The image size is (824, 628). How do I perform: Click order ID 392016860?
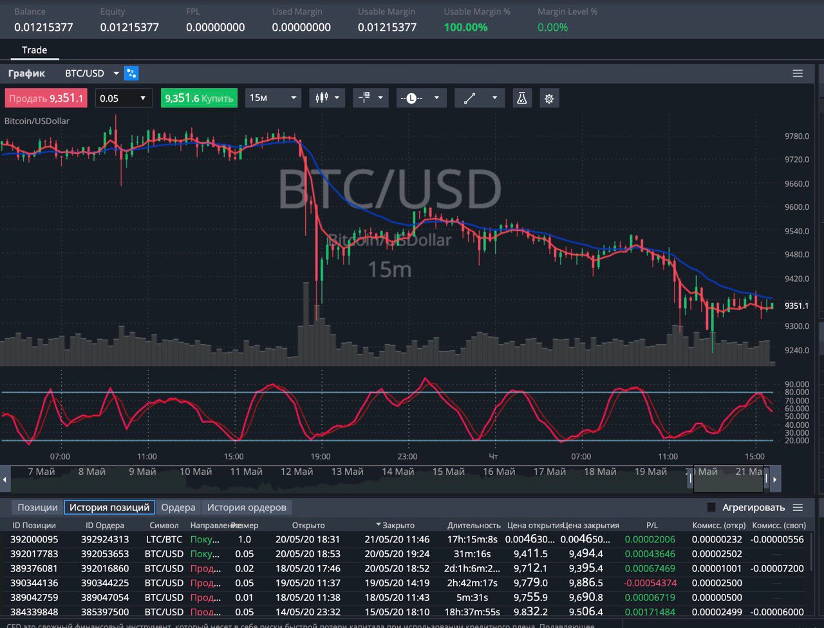[x=105, y=568]
